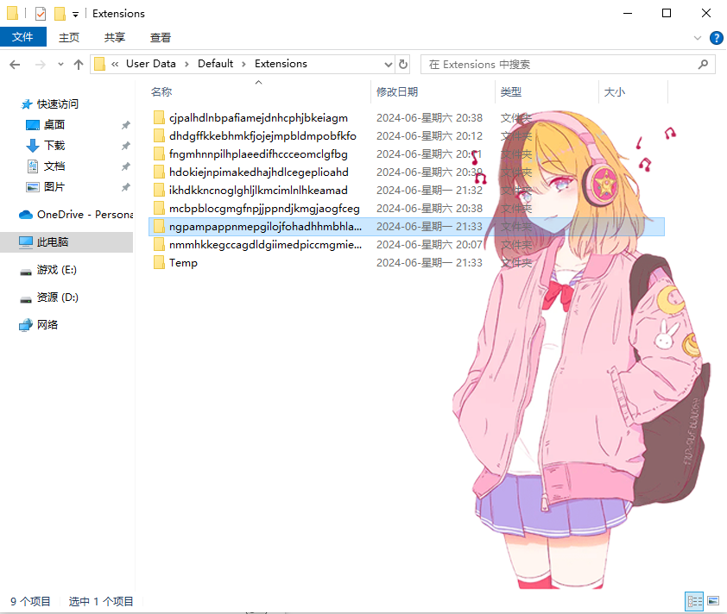Open 桌面 in quick access
The height and width of the screenshot is (614, 727).
coord(54,124)
